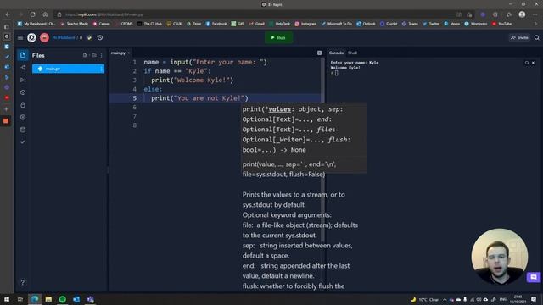Expand the bookmarks overflow chevron
This screenshot has width=543, height=305.
coord(535,24)
